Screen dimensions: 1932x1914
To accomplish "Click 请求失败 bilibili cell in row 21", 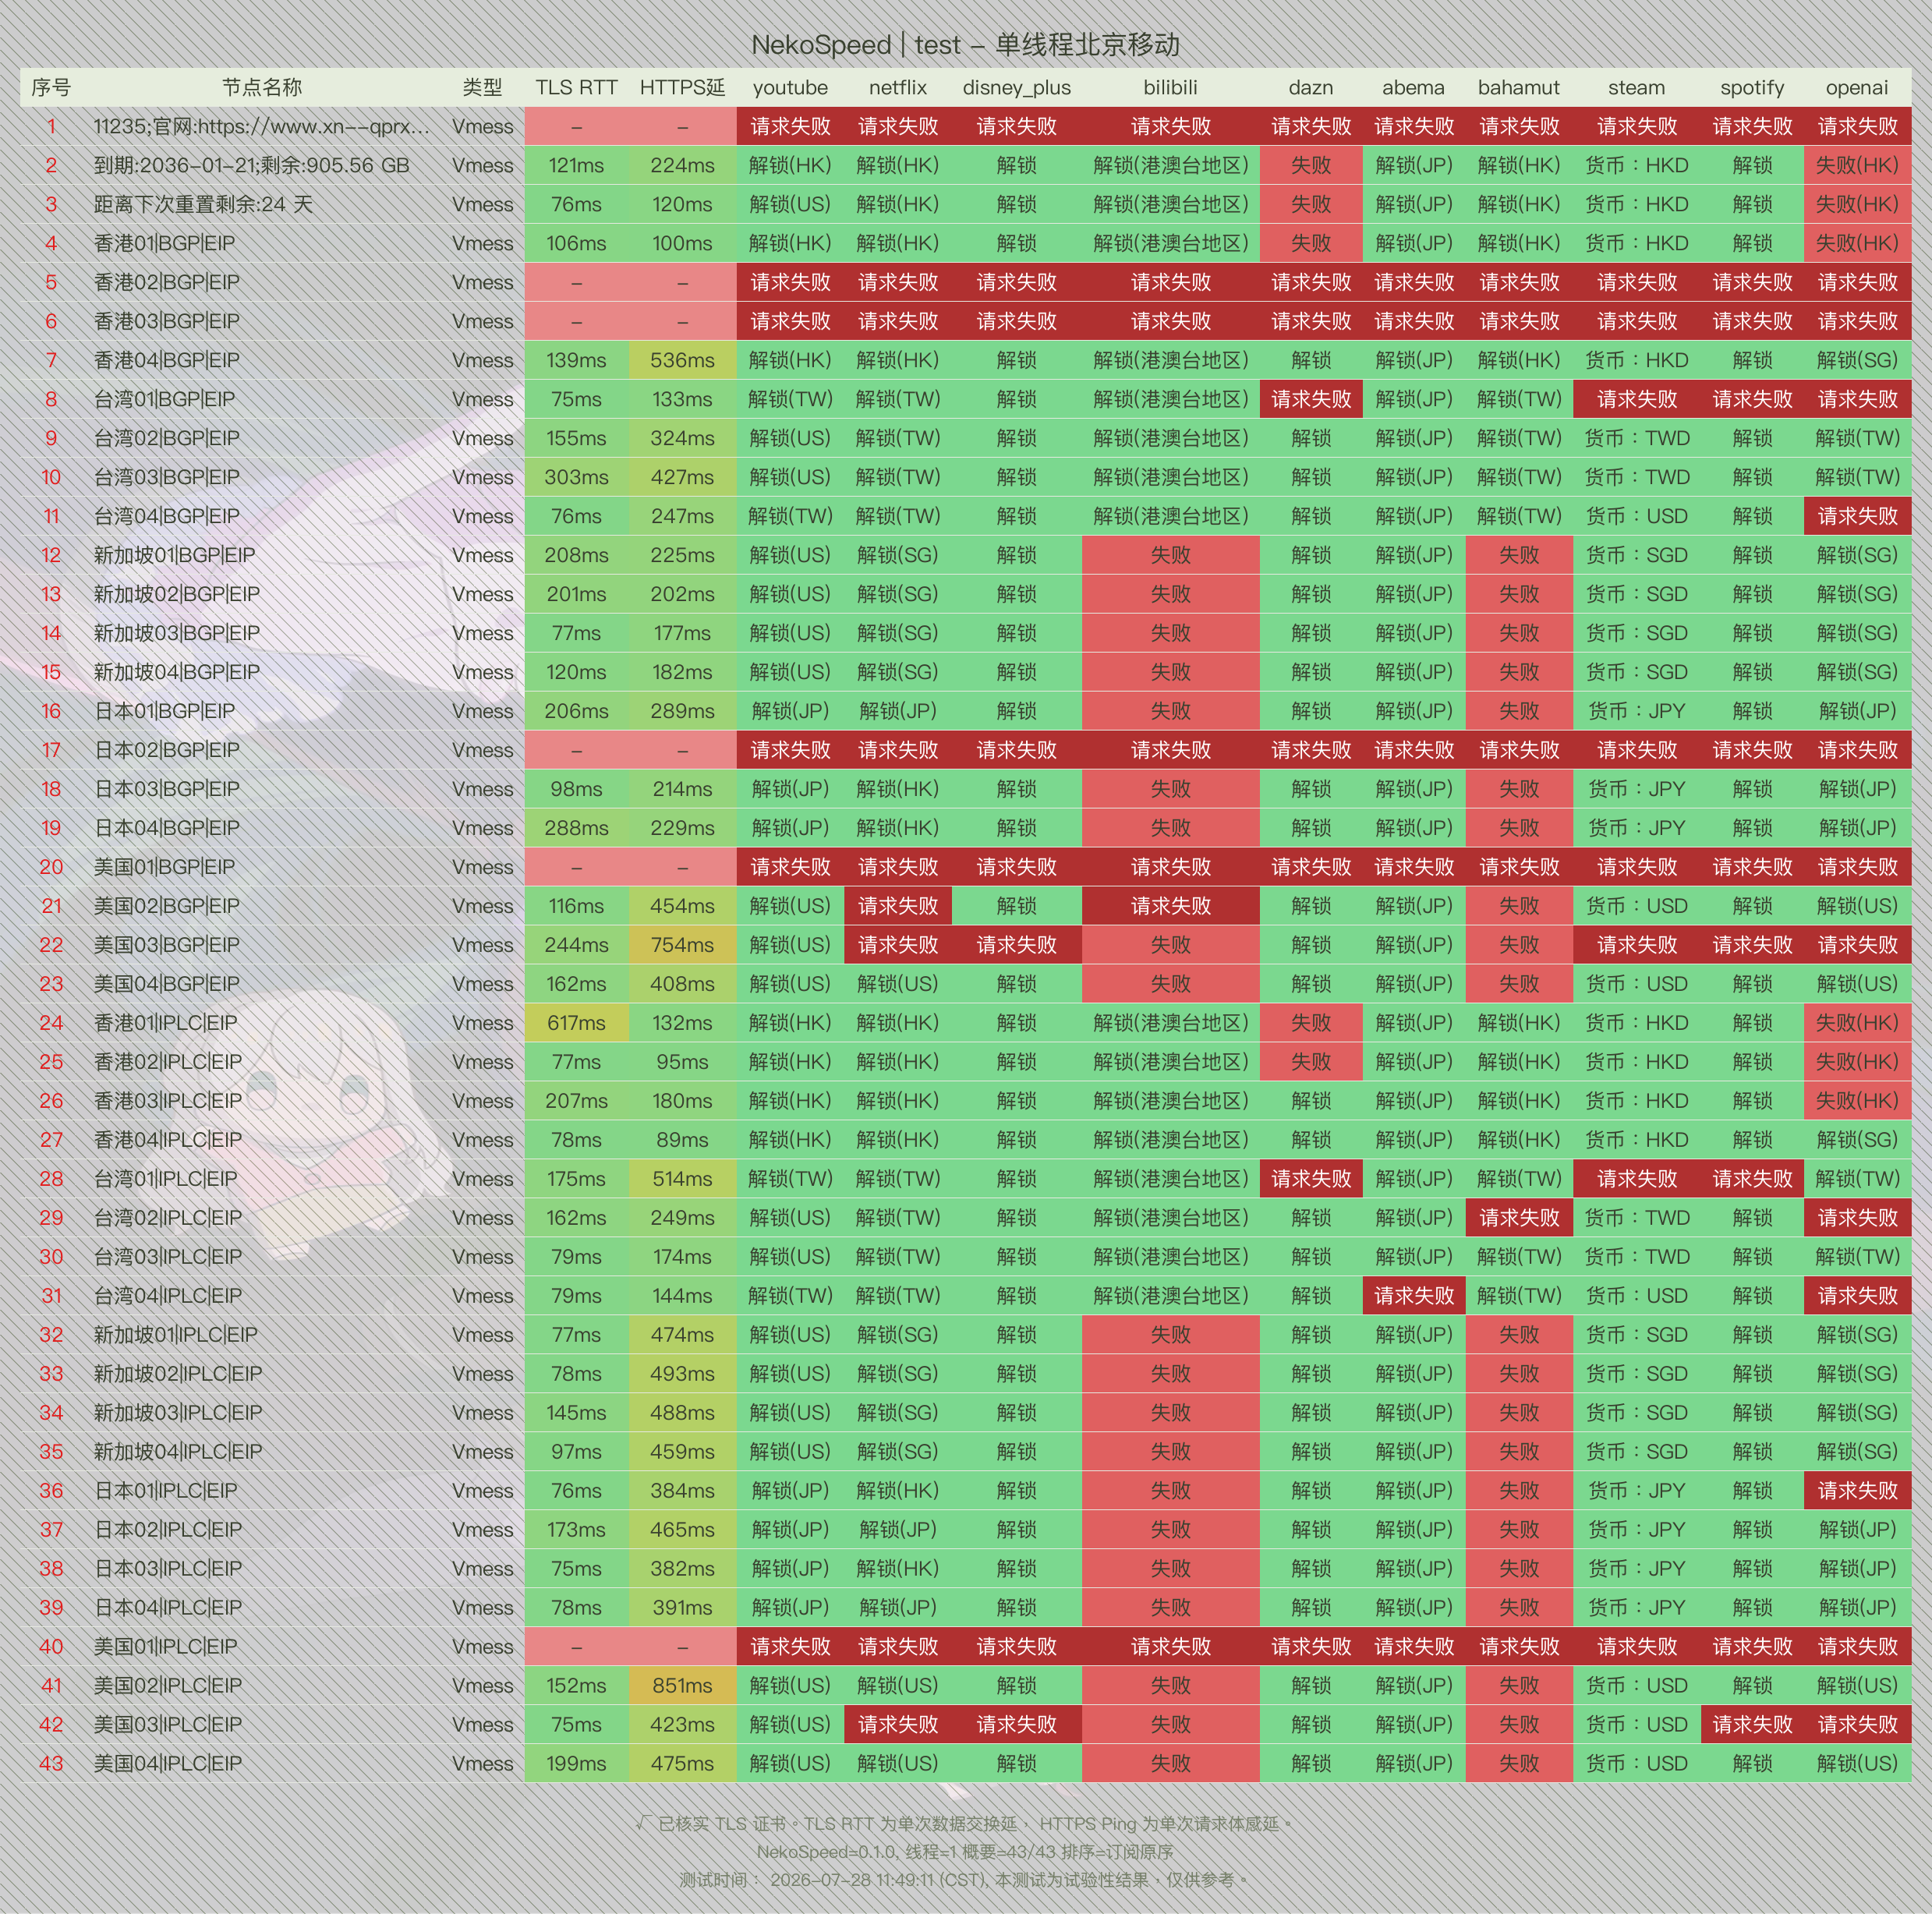I will [1170, 906].
